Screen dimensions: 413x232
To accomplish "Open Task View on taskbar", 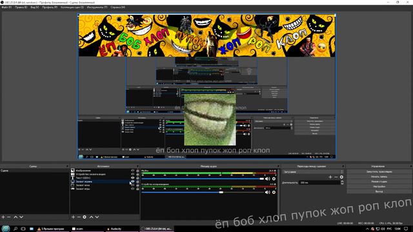I will 23,229.
